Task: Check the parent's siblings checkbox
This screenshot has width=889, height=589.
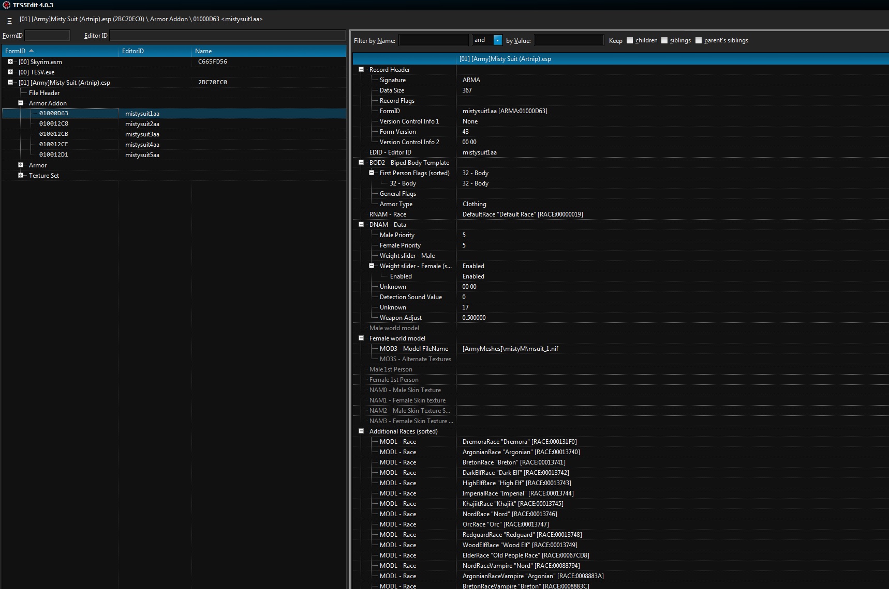Action: point(699,40)
